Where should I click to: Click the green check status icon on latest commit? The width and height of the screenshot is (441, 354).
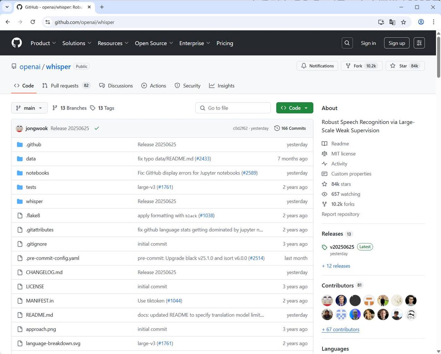(97, 128)
